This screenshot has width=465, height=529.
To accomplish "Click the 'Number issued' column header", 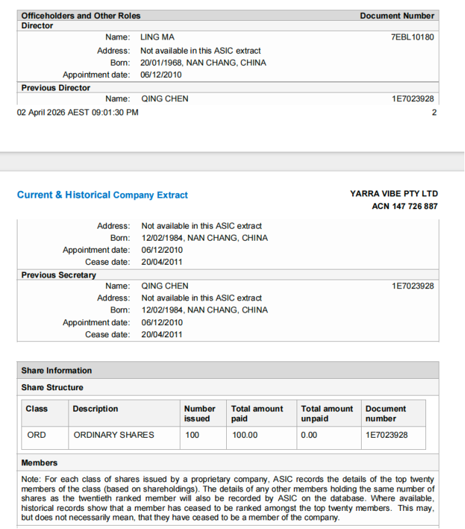I will [x=199, y=414].
